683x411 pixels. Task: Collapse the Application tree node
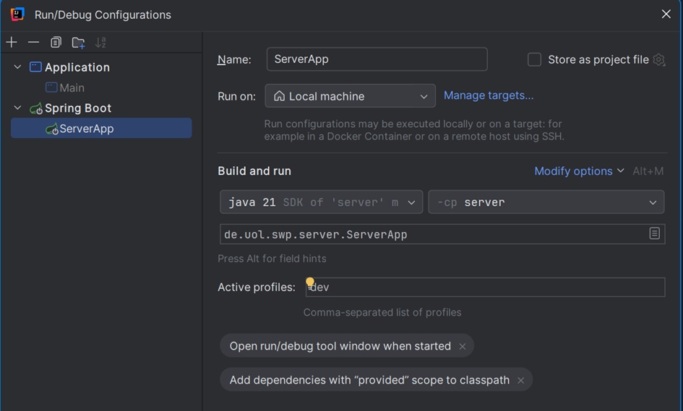coord(18,67)
